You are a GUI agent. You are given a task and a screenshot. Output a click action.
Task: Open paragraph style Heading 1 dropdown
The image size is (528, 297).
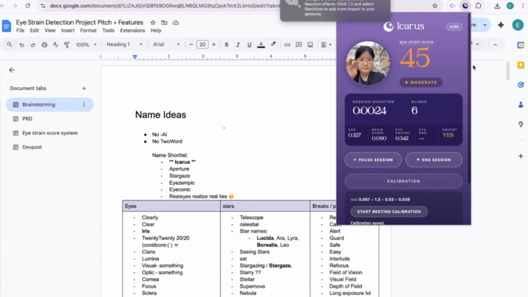point(124,45)
